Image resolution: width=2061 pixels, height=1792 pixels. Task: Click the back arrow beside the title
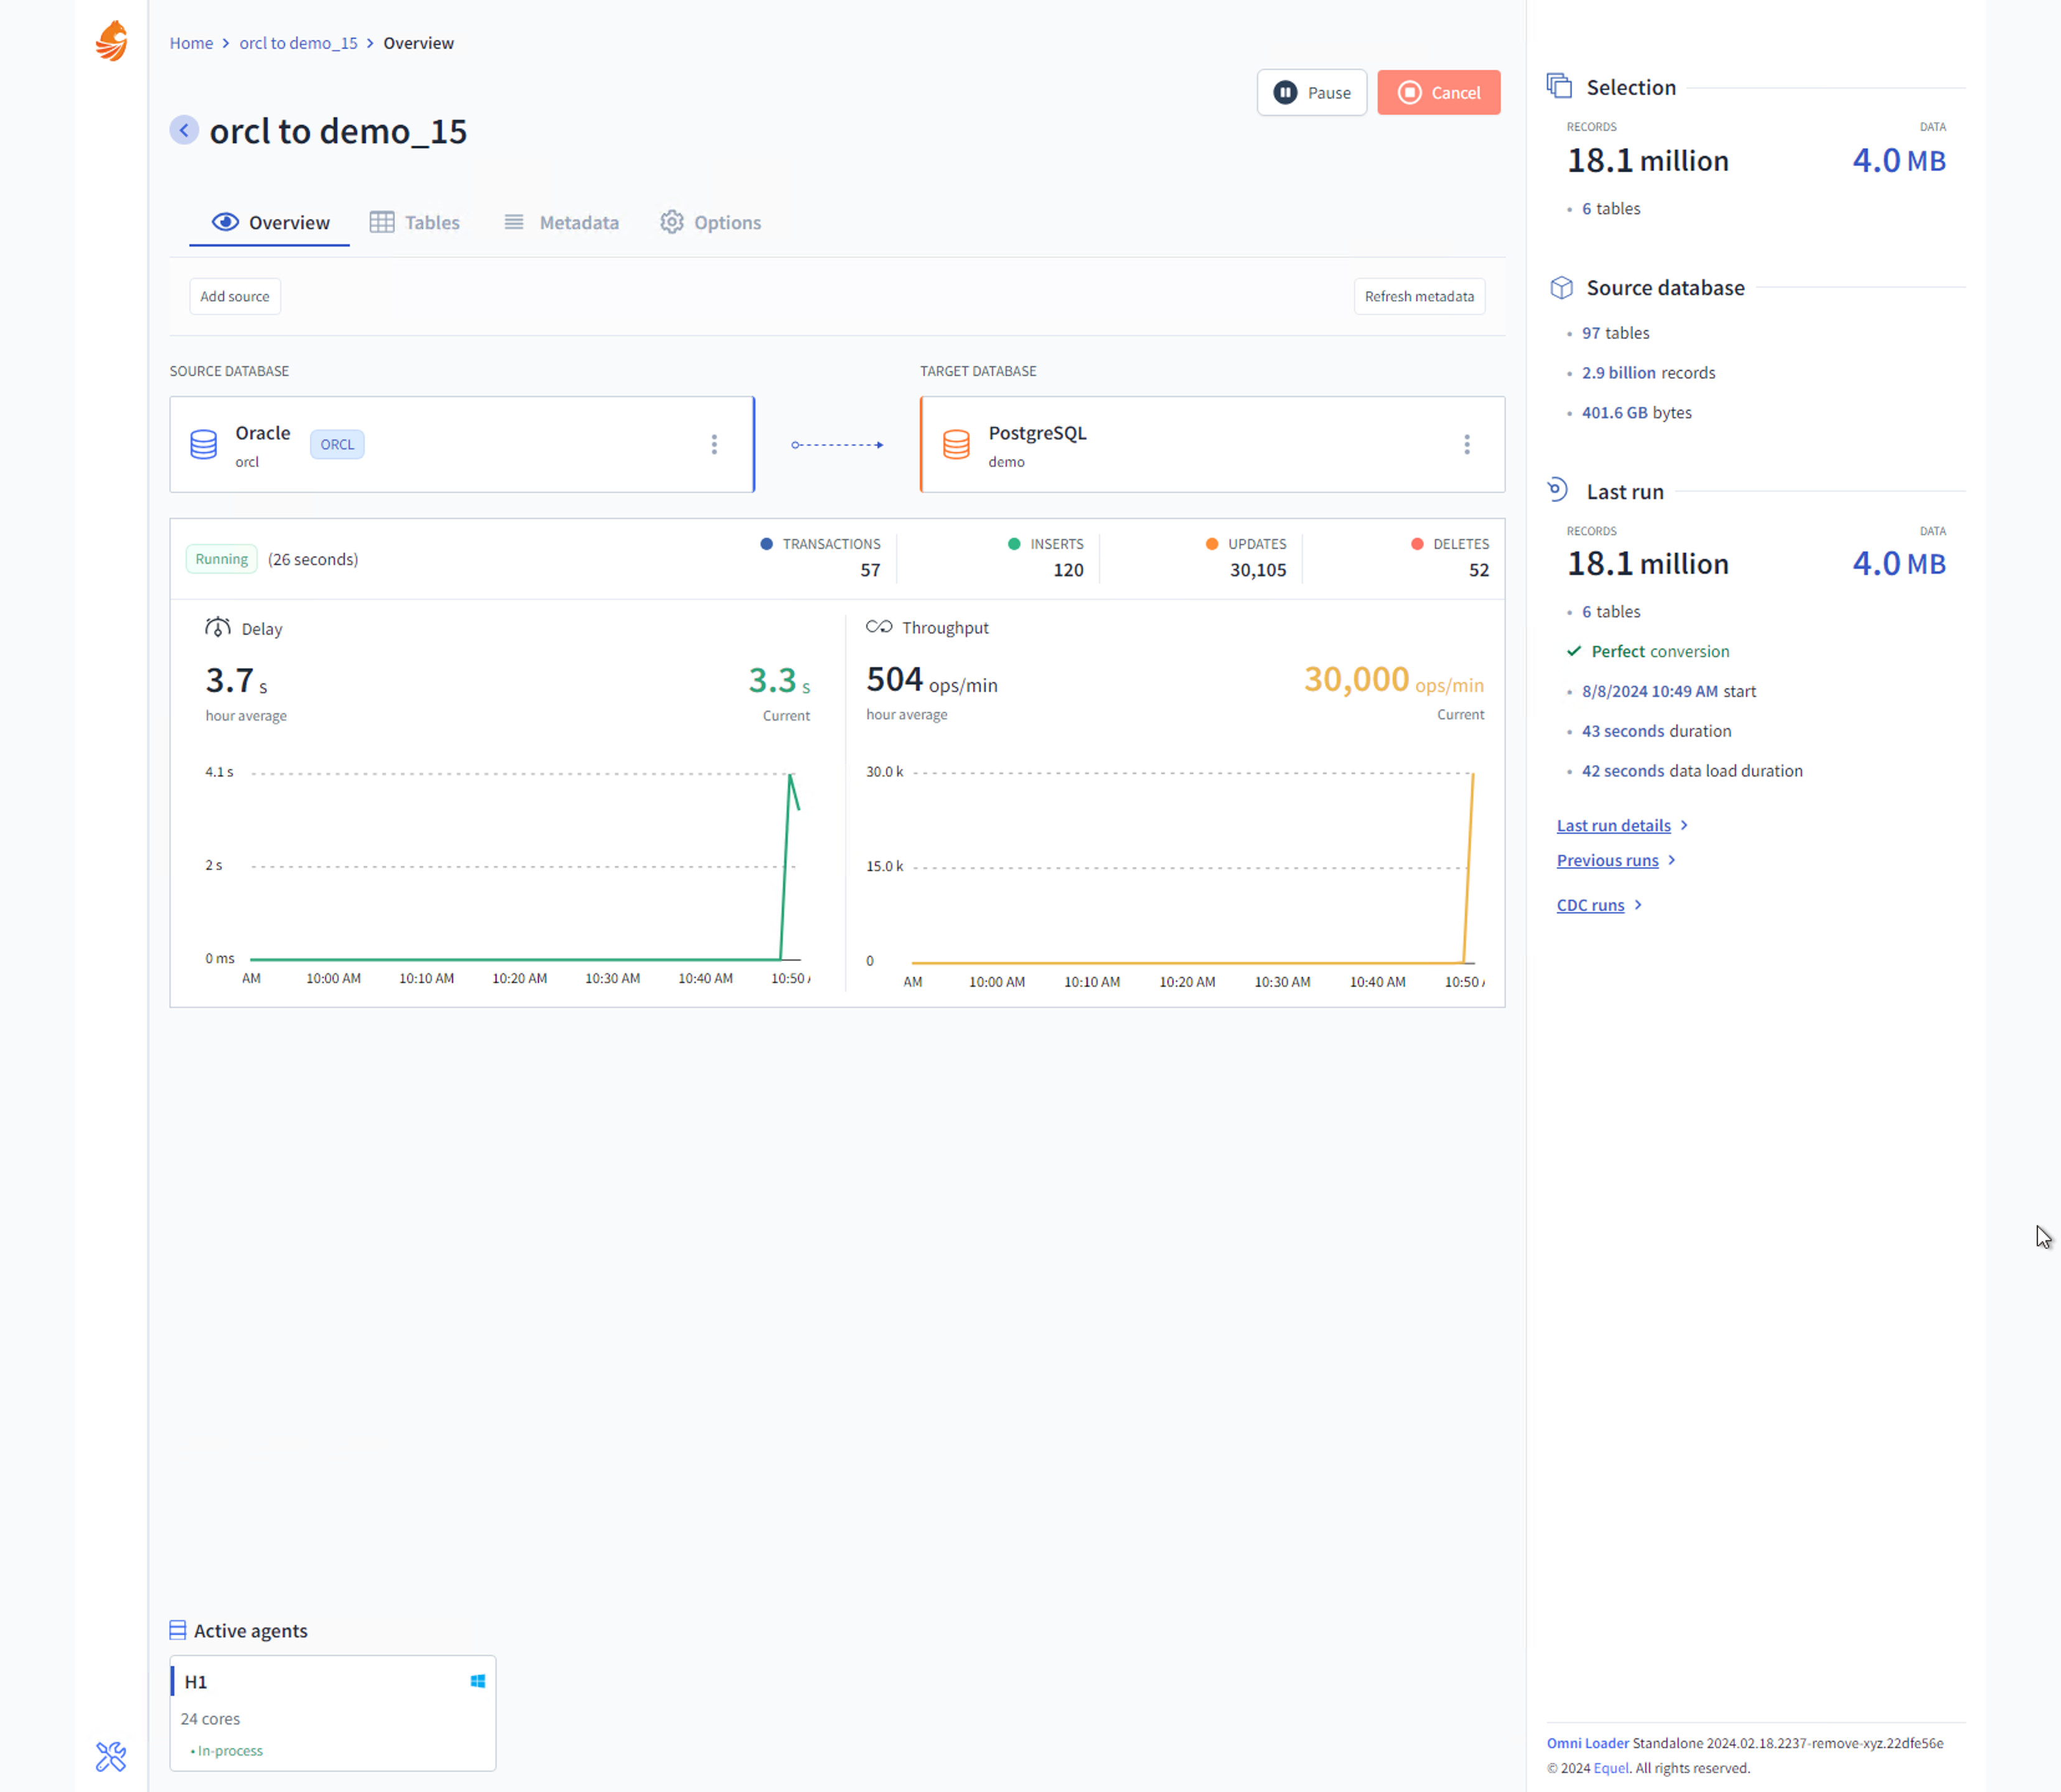click(x=184, y=130)
